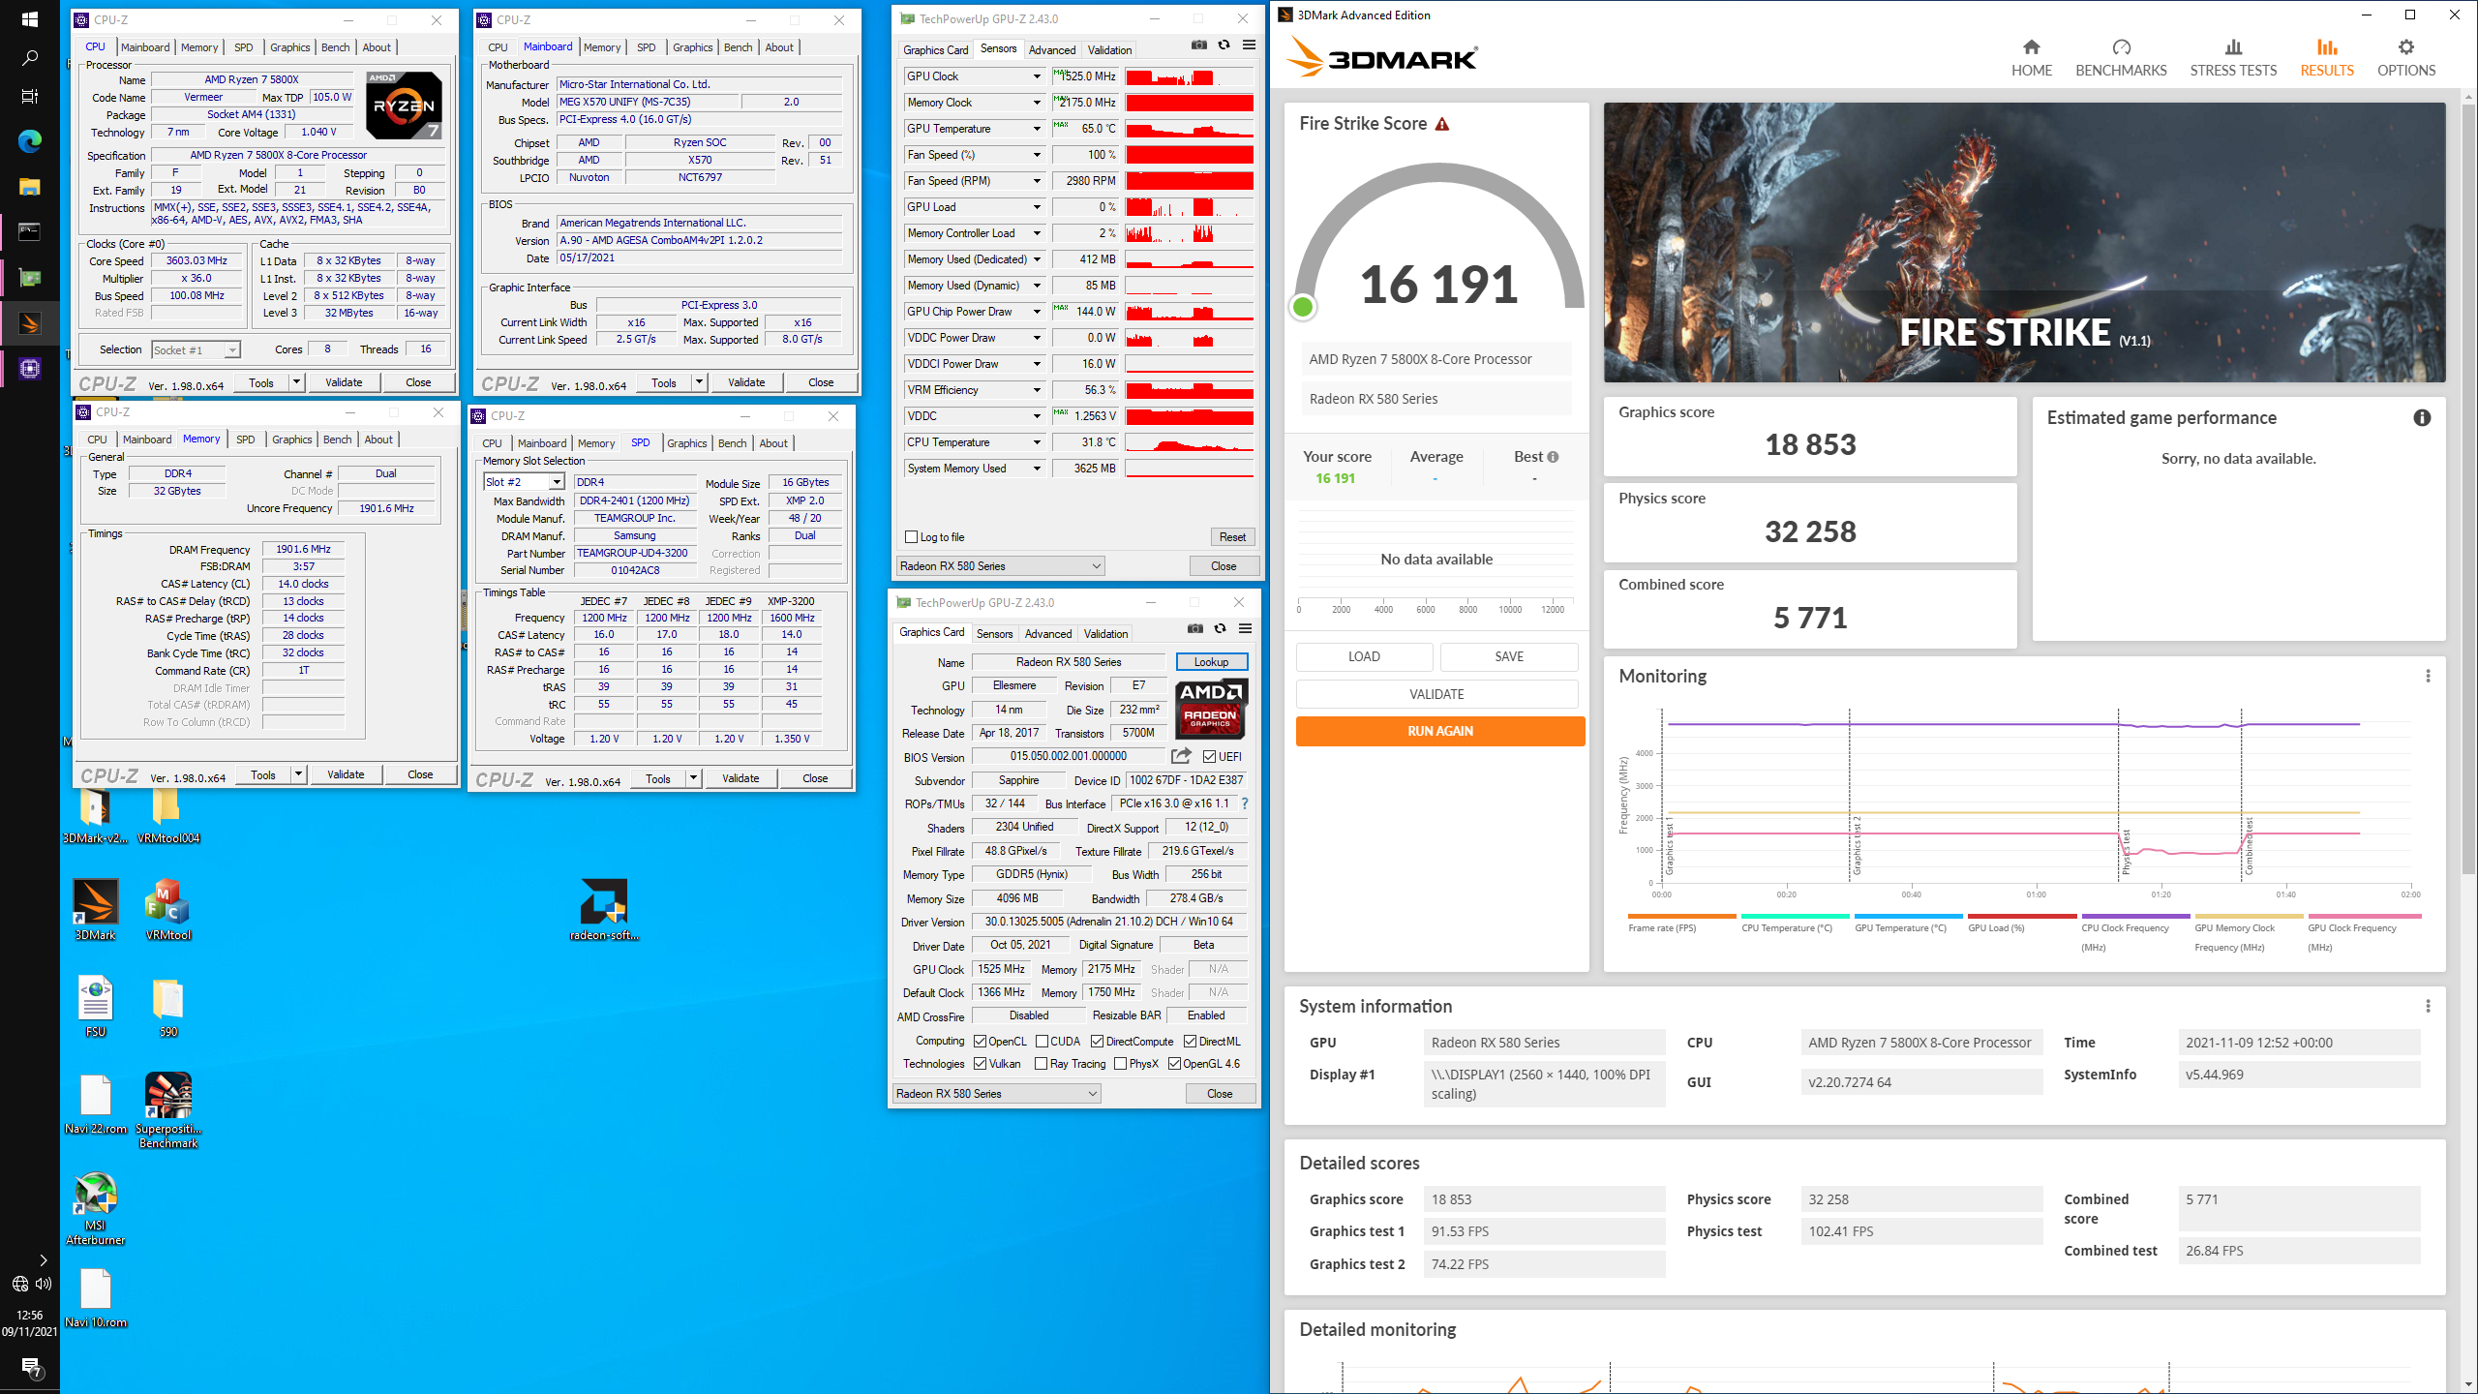Screen dimensions: 2478x1394
Task: Open the System information three-dot menu
Action: [2428, 1006]
